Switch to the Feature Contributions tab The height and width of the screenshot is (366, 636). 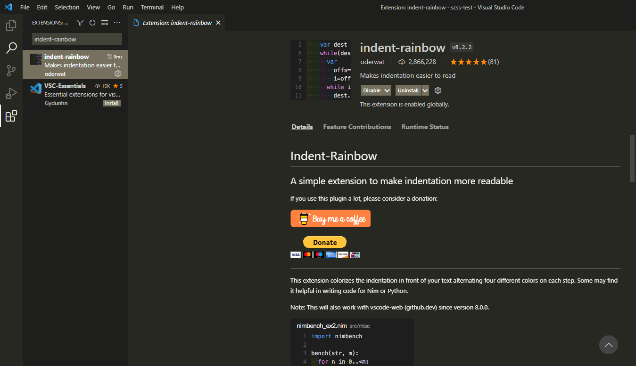coord(357,127)
